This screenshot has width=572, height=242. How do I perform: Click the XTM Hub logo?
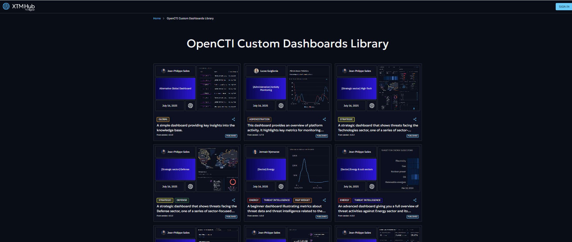pos(19,7)
